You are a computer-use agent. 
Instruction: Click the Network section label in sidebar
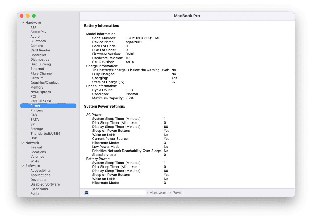pos(32,143)
